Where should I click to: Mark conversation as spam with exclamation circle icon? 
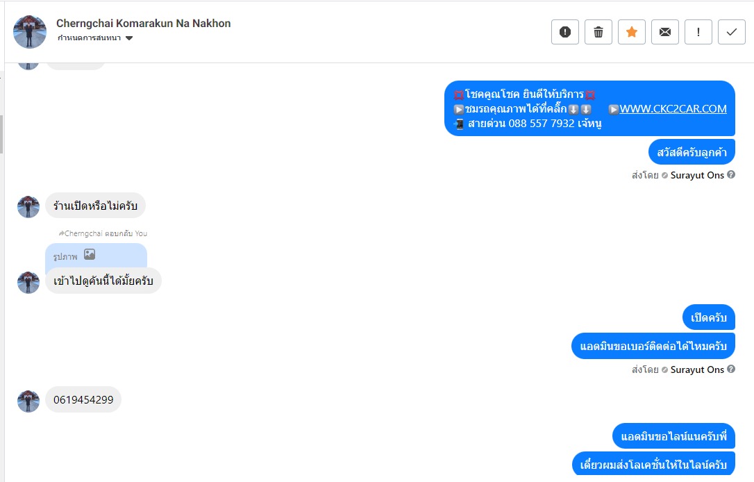click(x=565, y=32)
